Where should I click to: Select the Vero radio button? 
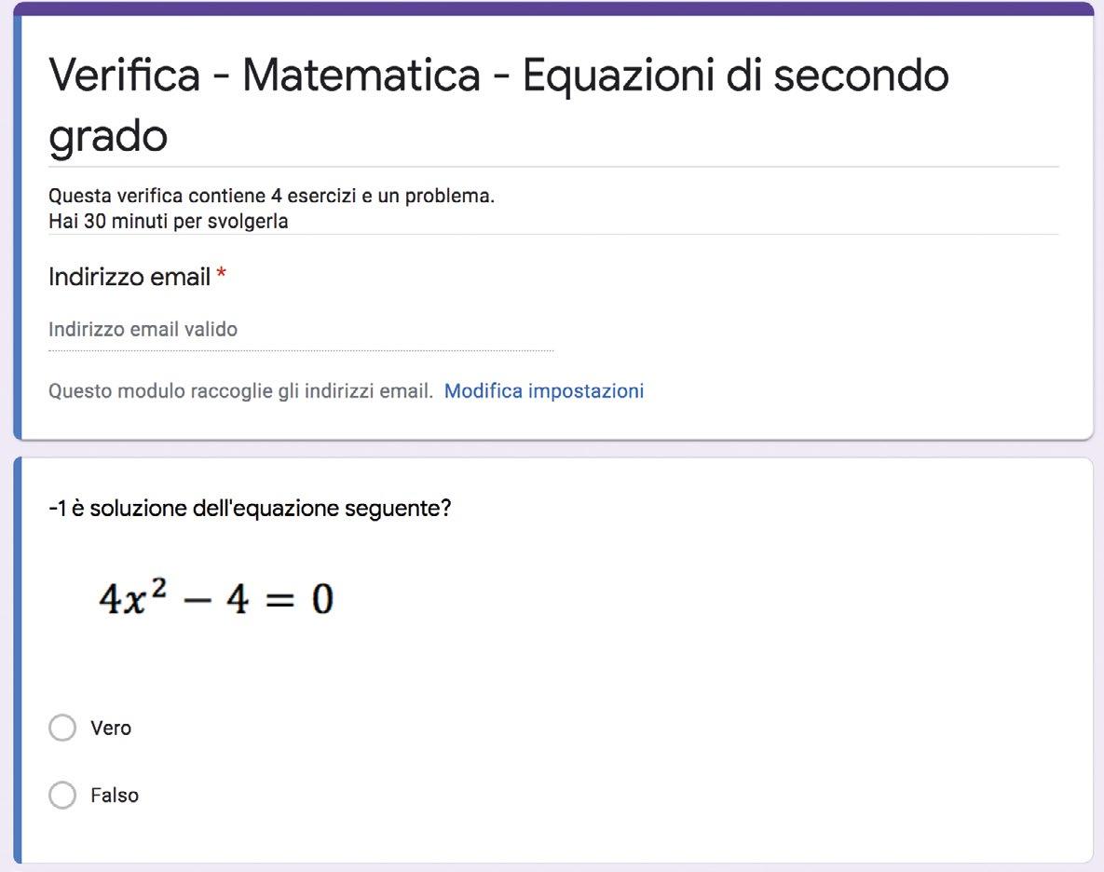click(62, 728)
